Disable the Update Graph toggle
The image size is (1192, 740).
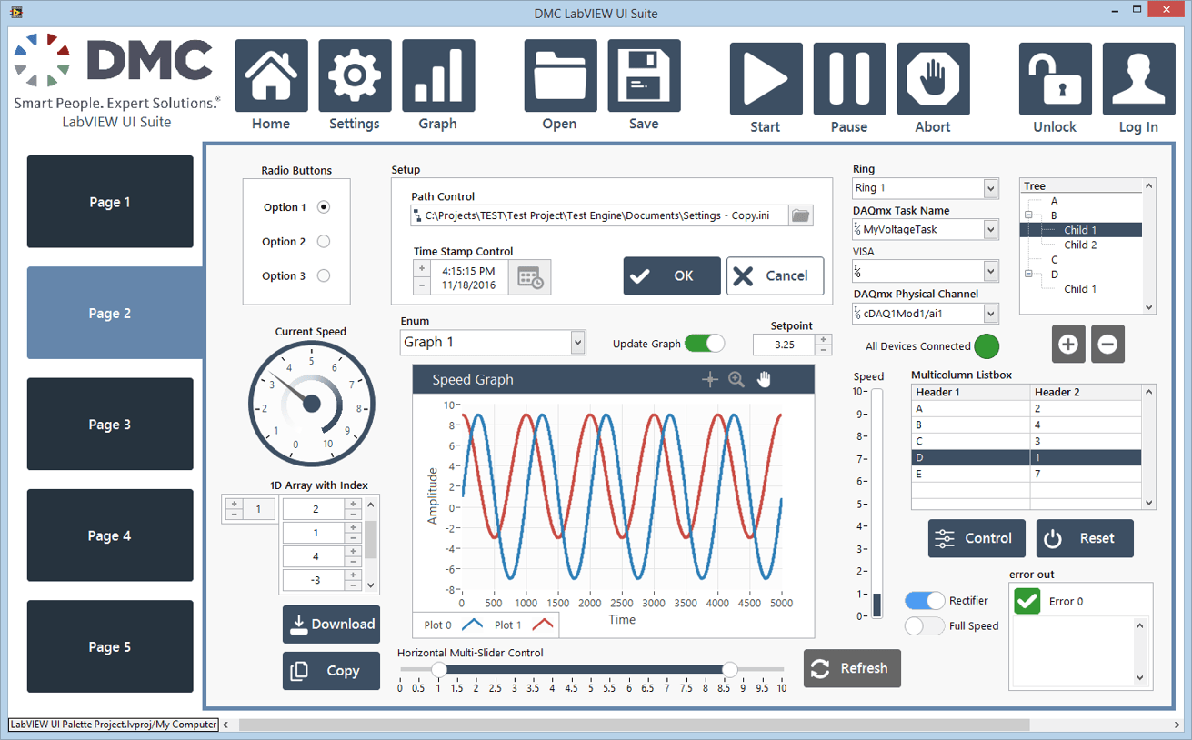705,343
